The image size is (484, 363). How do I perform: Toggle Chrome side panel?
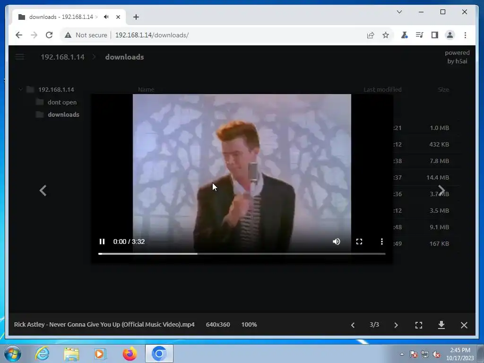click(x=435, y=35)
